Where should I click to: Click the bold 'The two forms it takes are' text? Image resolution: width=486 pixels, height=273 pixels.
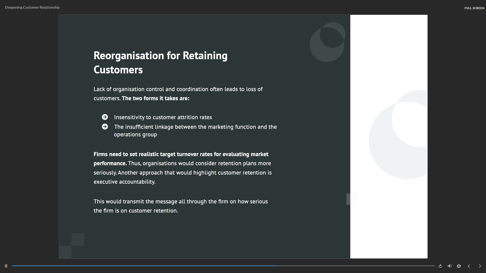155,98
